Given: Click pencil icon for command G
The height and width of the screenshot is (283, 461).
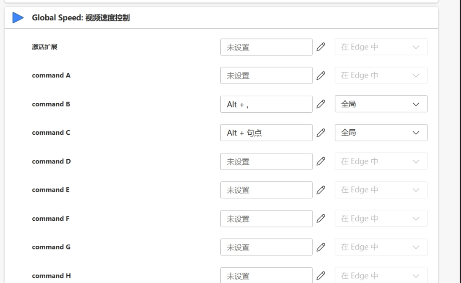Looking at the screenshot, I should [x=321, y=247].
